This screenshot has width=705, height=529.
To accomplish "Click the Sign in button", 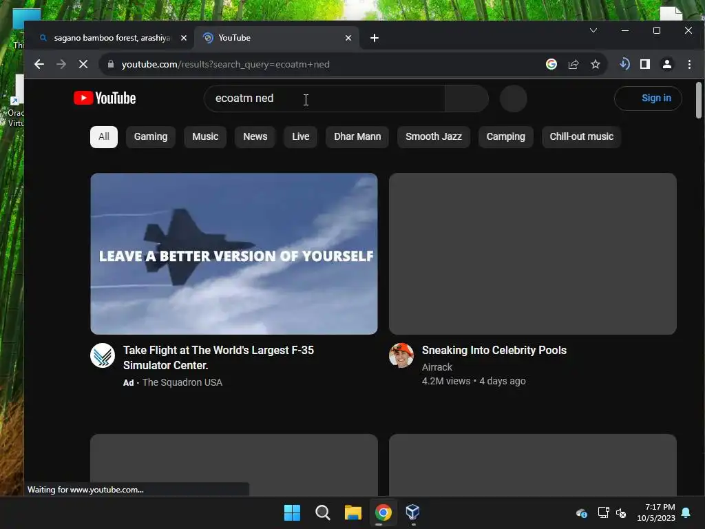I will coord(648,98).
